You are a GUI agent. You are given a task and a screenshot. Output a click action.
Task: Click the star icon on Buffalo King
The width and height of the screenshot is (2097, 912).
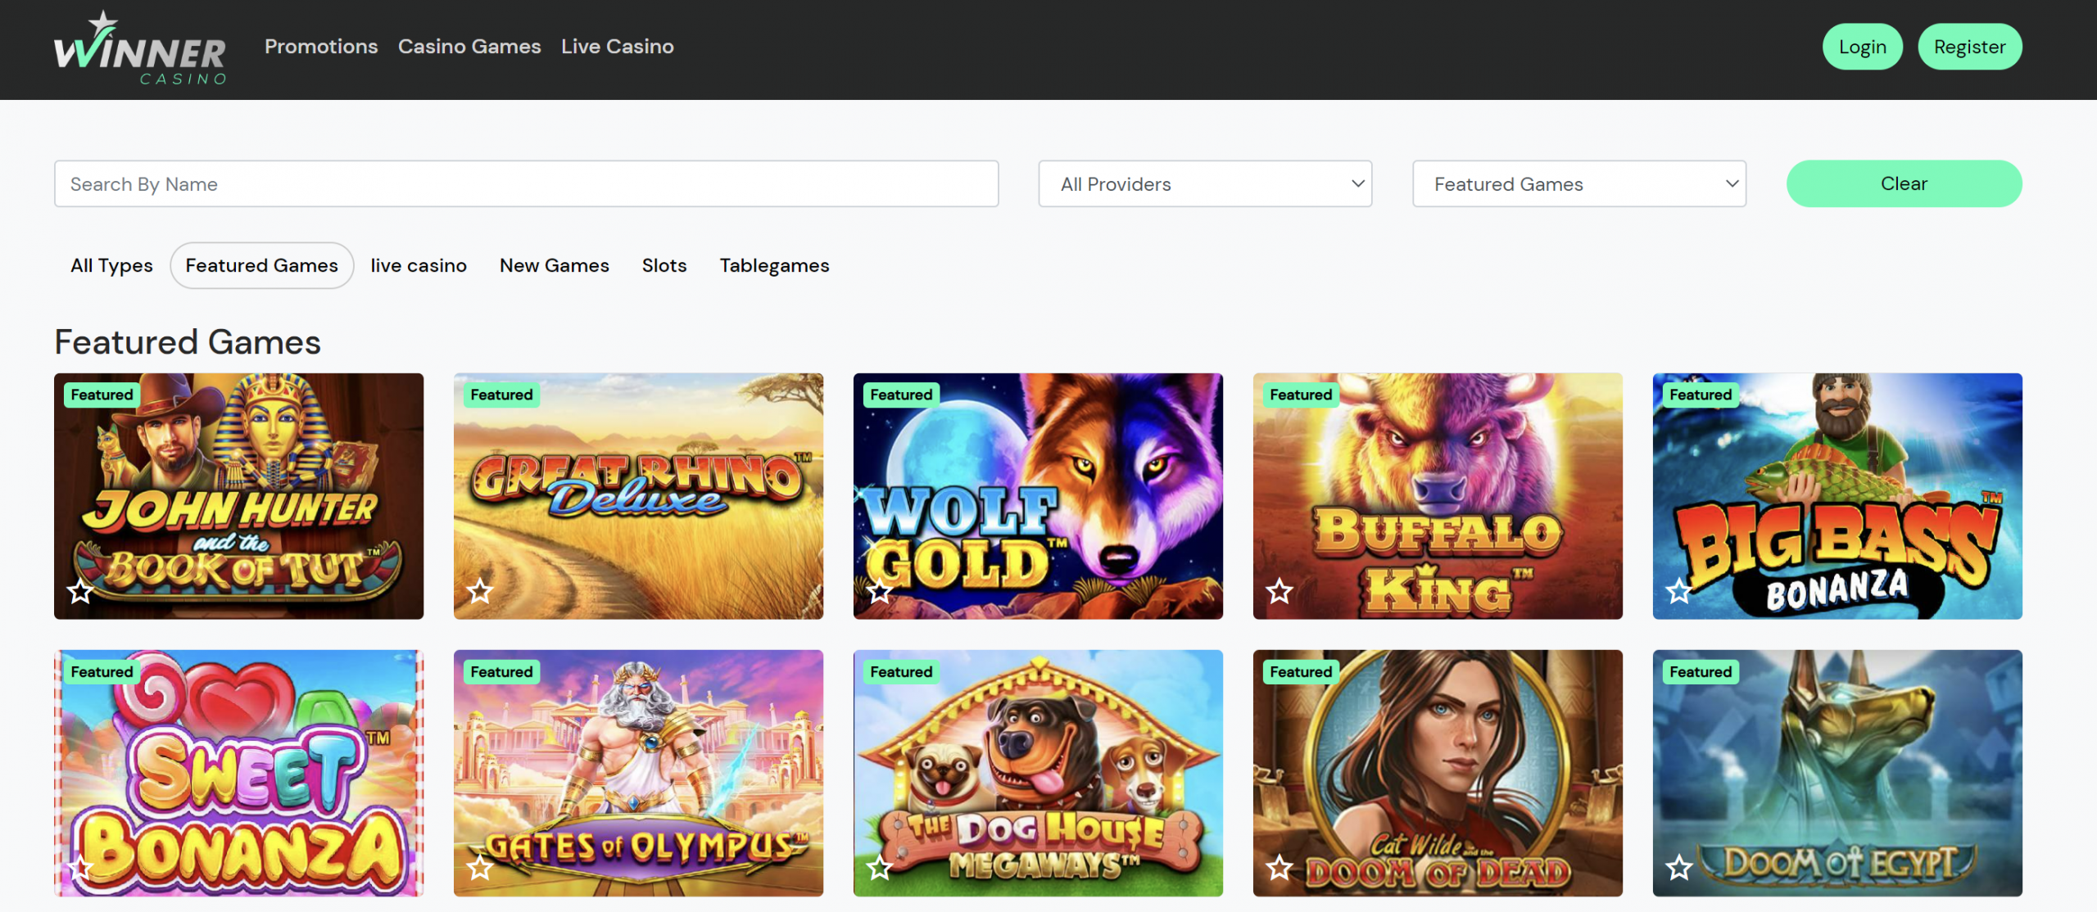pos(1279,591)
